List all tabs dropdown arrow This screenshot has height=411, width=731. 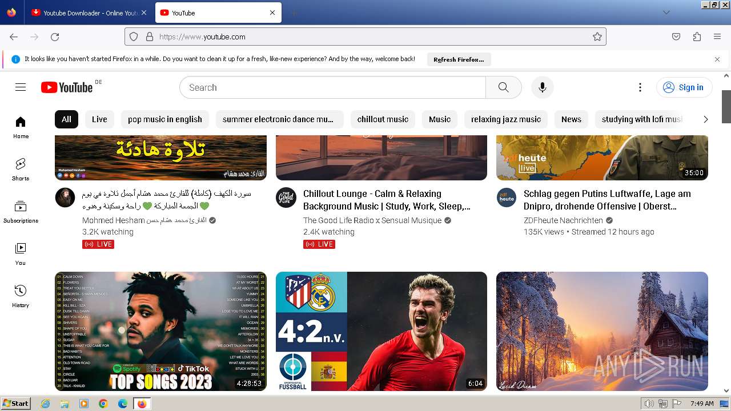[666, 13]
